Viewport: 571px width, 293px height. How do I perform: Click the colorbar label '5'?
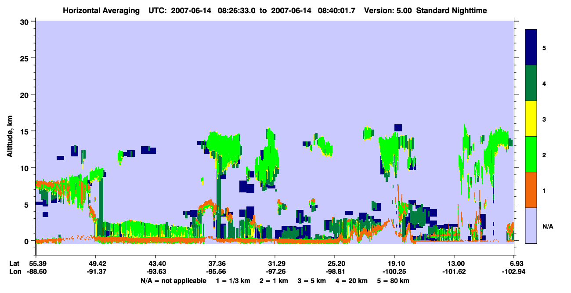pyautogui.click(x=544, y=47)
